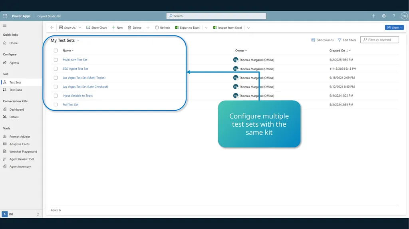Screen dimensions: 409x229
Task: Check the Inject Variable to Topic checkbox
Action: point(56,96)
